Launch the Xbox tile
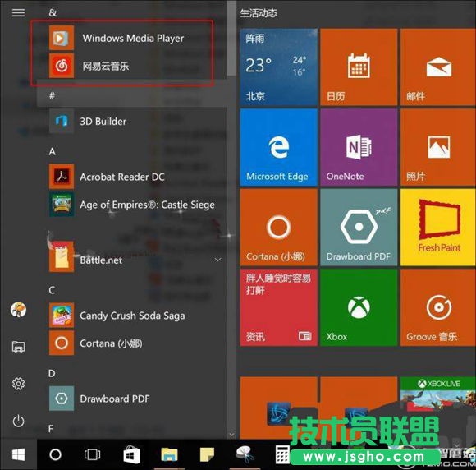 pos(359,307)
